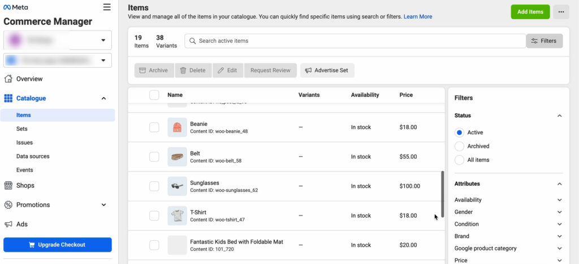
Task: Open the three-dots more options button
Action: tap(561, 12)
